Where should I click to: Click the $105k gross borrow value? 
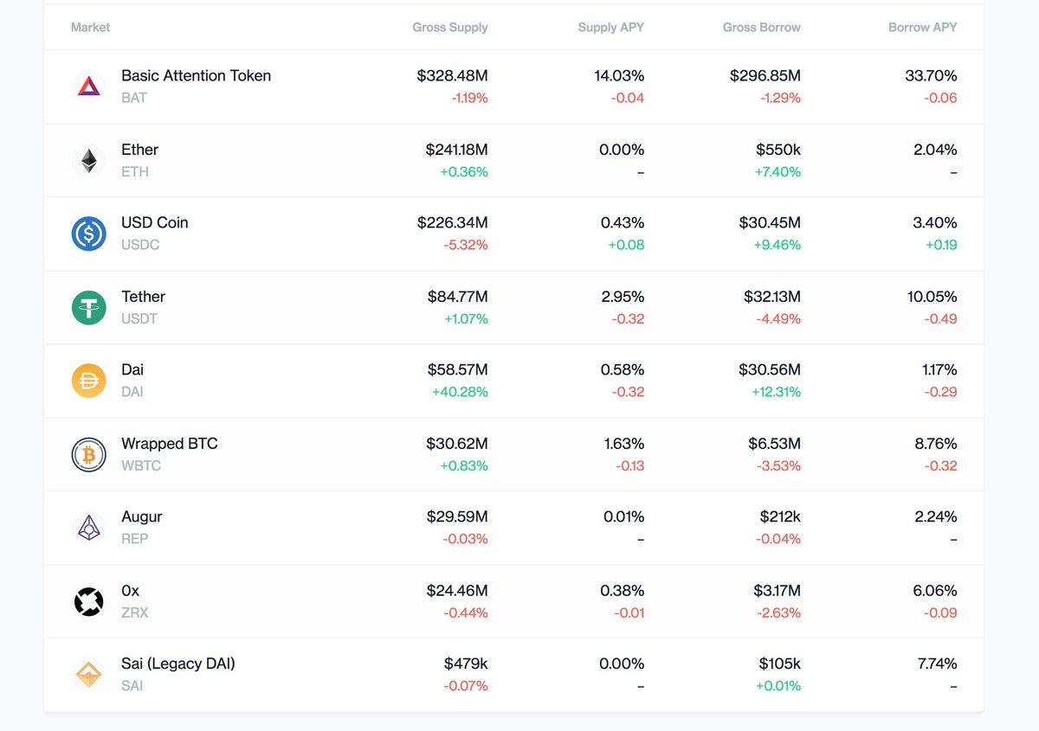click(779, 664)
